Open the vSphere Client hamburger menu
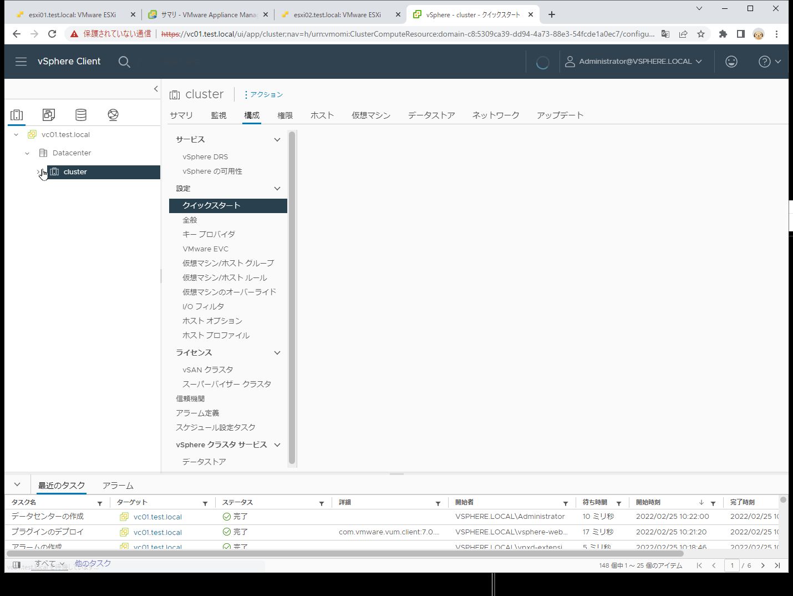 point(21,62)
